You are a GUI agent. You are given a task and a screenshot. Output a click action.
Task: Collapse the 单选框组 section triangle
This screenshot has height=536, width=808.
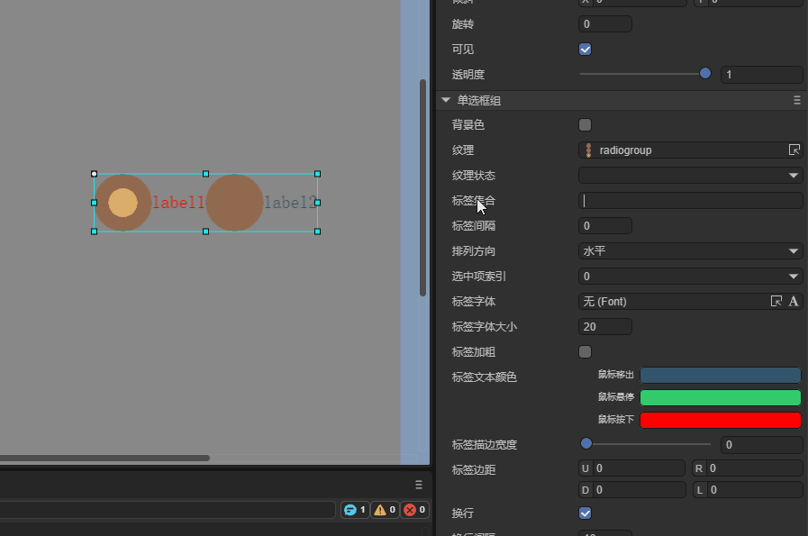(x=445, y=100)
